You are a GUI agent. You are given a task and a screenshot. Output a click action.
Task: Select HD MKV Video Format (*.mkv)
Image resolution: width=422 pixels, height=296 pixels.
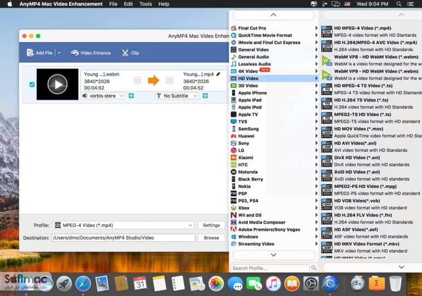pyautogui.click(x=371, y=247)
